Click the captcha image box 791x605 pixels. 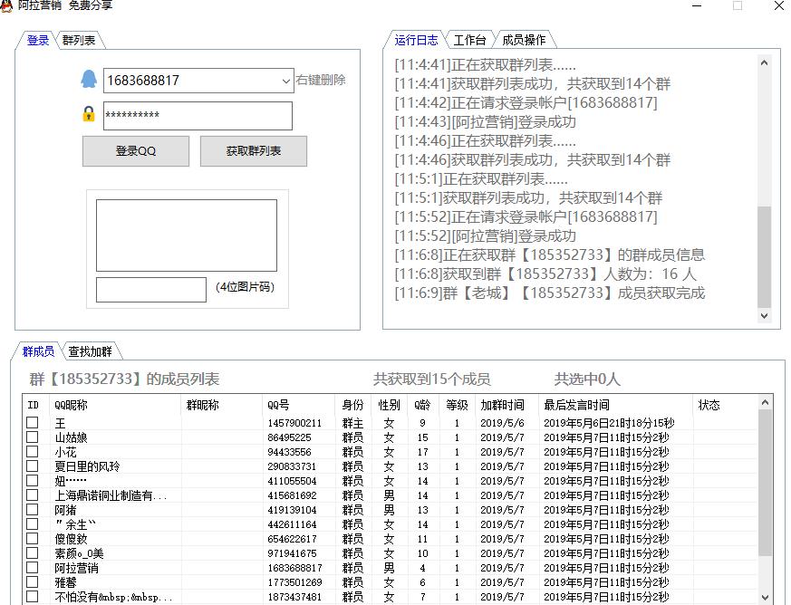(187, 235)
